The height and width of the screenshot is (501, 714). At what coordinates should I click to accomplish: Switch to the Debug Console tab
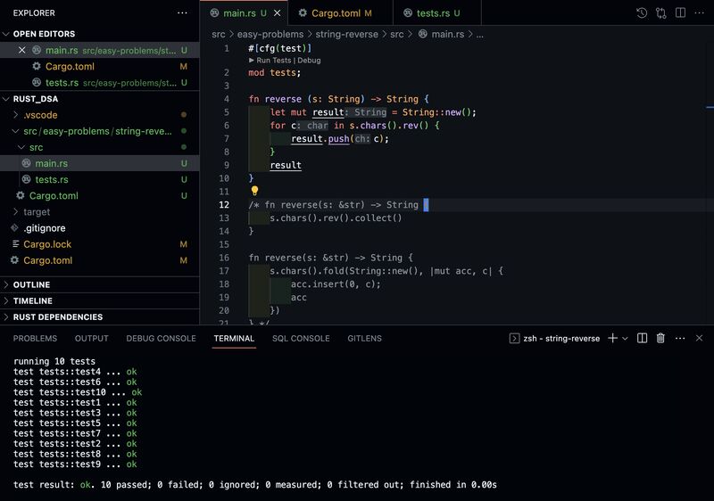[161, 339]
